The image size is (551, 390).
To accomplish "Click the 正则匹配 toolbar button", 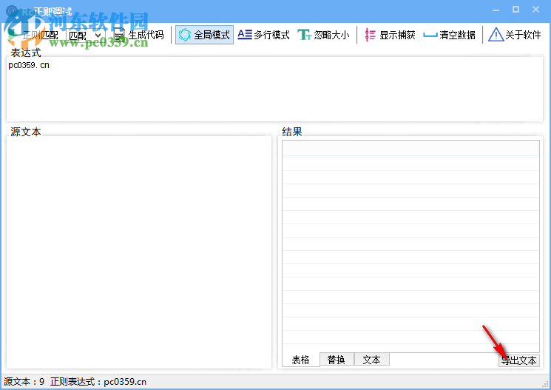I will [x=35, y=35].
